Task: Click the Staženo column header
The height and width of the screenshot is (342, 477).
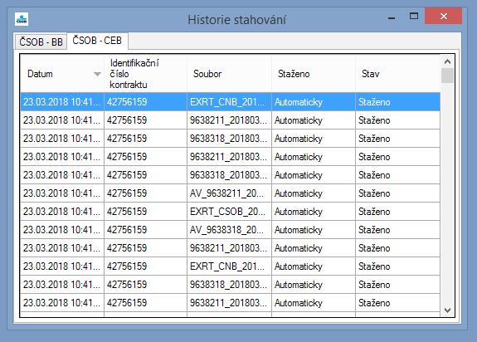Action: click(314, 74)
